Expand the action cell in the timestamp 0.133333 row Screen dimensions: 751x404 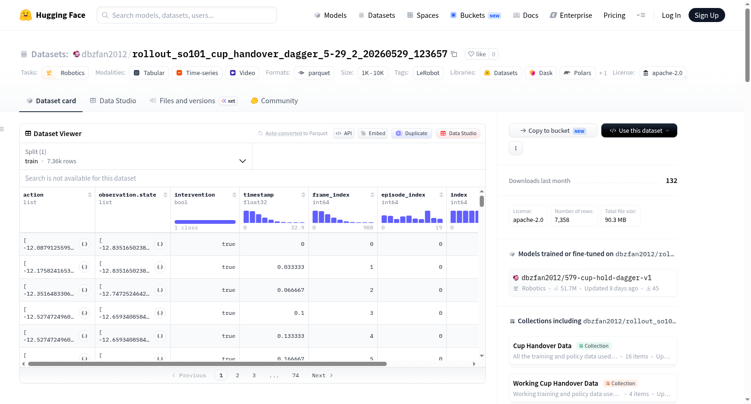point(84,336)
